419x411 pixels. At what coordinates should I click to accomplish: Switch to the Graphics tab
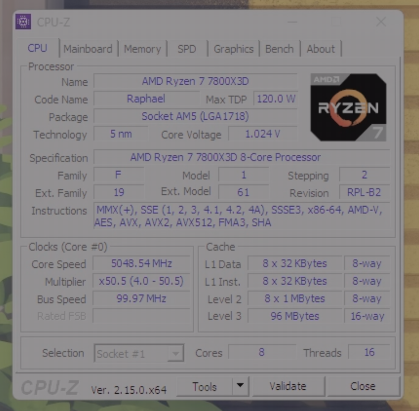233,49
